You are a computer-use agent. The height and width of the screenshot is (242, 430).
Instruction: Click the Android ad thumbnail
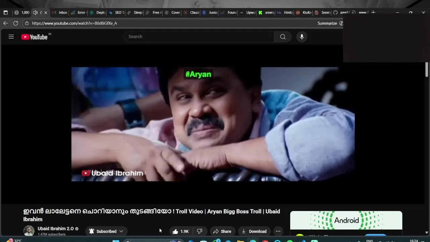[x=346, y=220]
